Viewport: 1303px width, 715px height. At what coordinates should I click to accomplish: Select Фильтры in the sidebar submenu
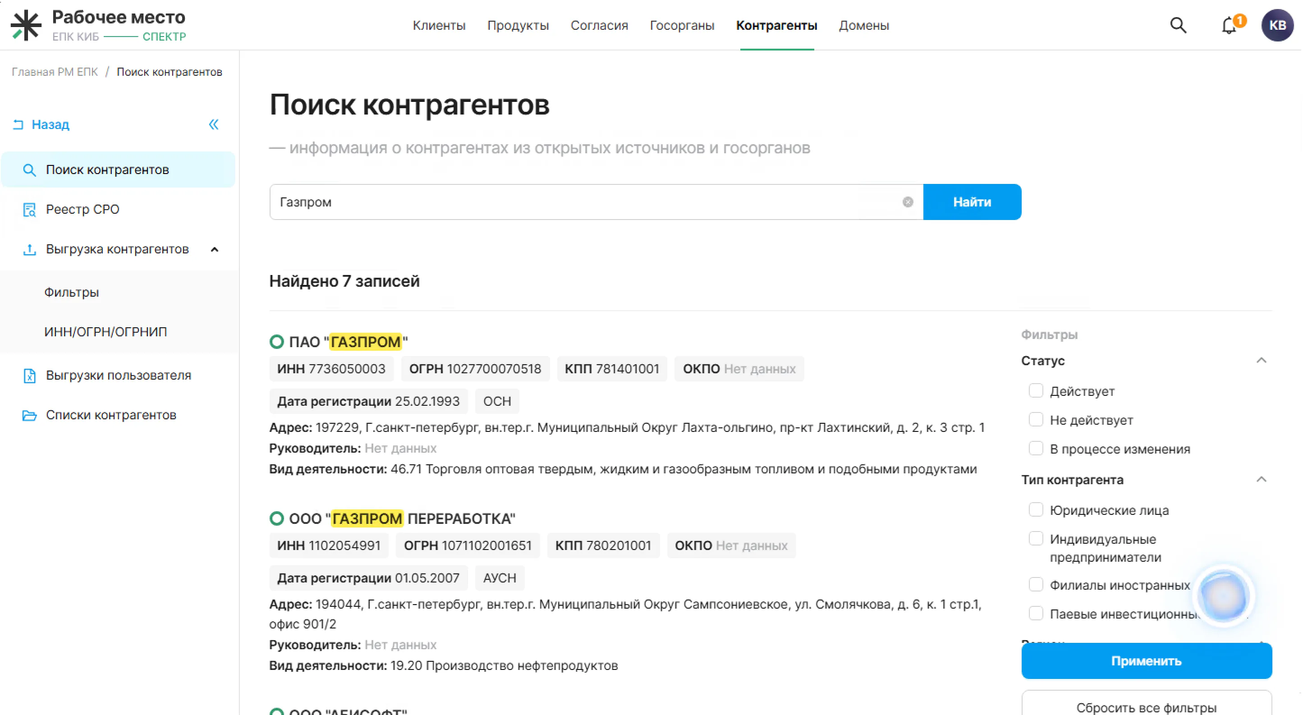[71, 292]
